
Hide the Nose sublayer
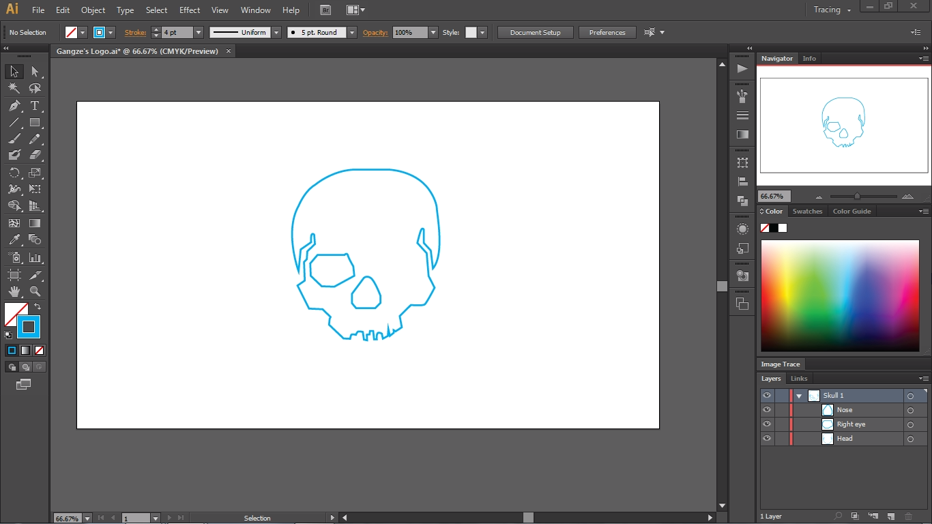pos(767,410)
